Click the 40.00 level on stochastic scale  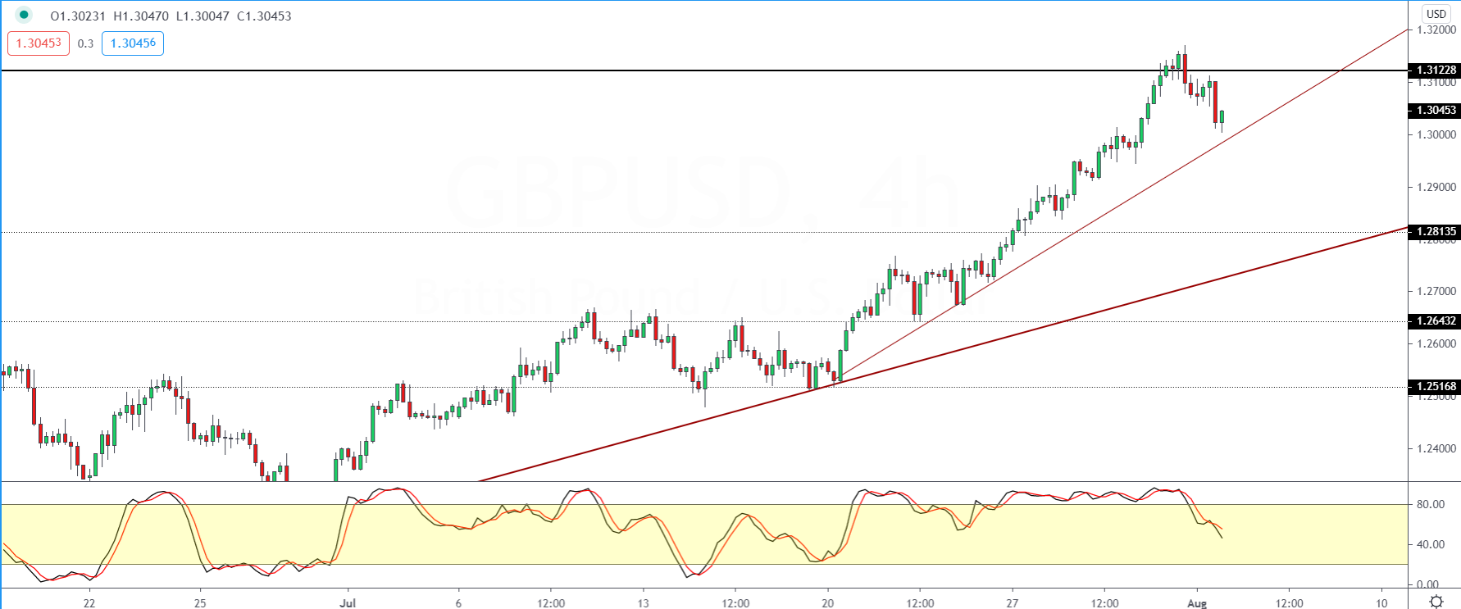pos(1431,544)
